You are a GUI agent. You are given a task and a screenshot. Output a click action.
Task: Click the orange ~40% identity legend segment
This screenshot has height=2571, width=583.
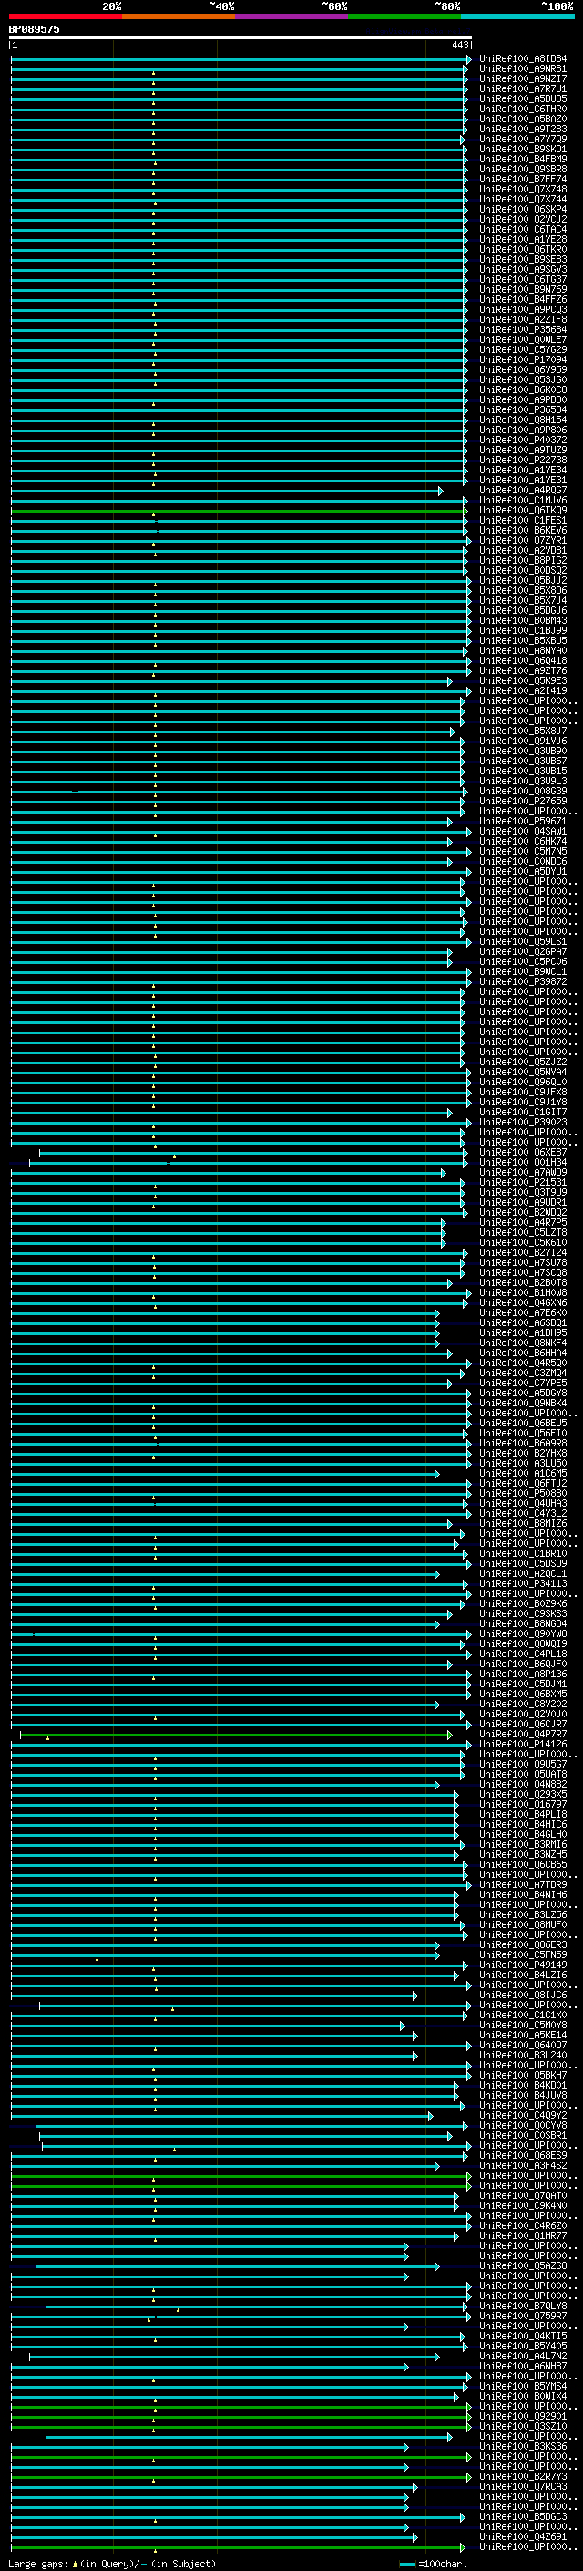coord(179,16)
